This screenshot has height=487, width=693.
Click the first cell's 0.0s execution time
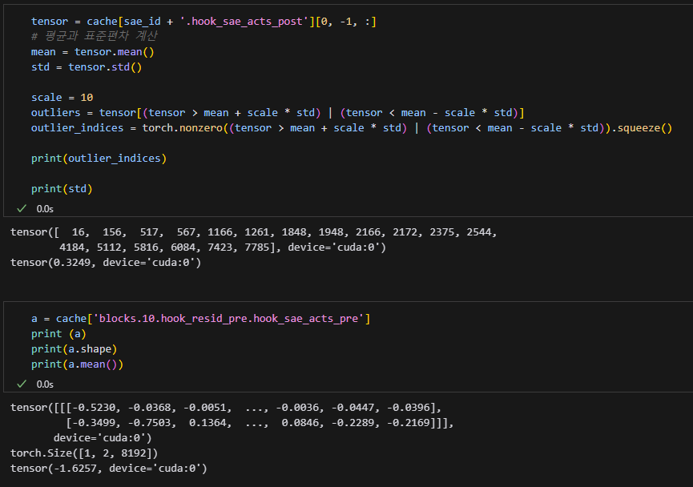click(x=45, y=209)
